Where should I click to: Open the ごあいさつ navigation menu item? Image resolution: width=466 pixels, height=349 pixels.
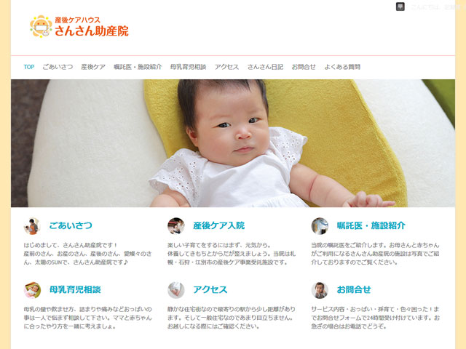tap(58, 67)
